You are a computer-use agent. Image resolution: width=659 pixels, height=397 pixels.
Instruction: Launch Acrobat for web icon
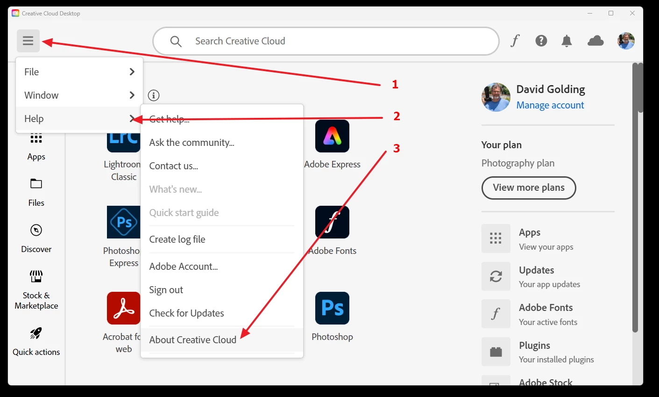(124, 308)
